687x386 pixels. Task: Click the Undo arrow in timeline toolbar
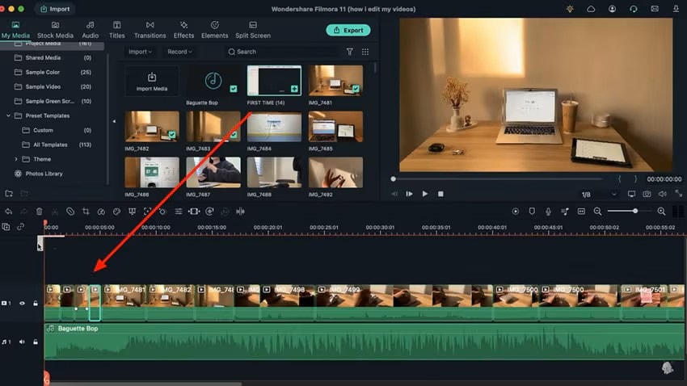8,212
